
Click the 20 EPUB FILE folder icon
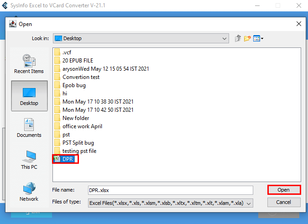click(57, 61)
